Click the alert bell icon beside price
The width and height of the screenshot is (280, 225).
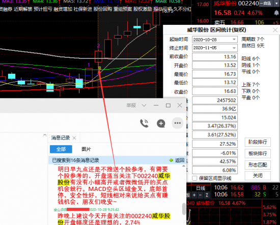276,13
